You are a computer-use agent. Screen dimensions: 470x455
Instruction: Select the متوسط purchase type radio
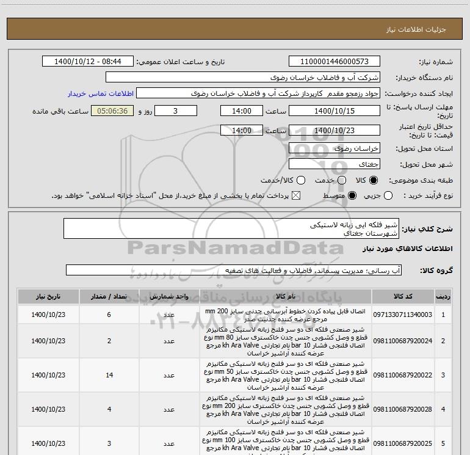352,195
